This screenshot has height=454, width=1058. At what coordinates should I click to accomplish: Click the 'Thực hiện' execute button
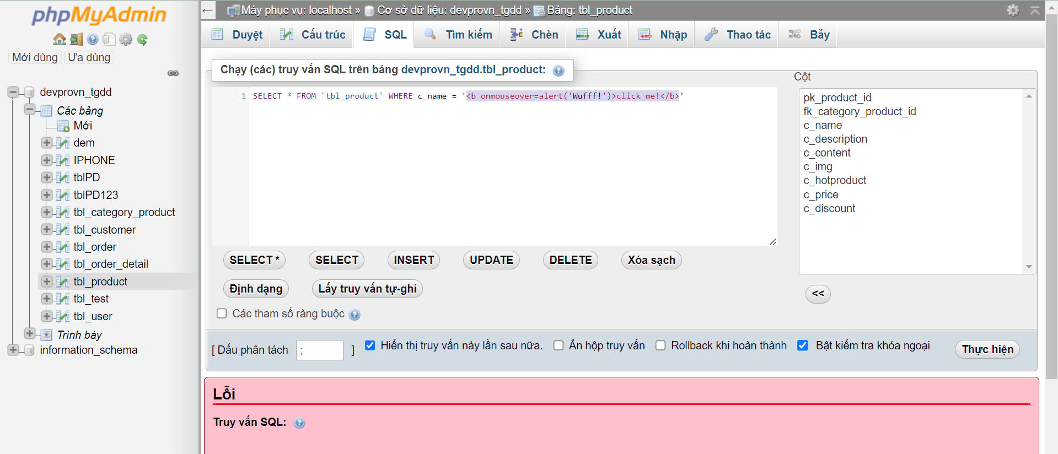coord(987,349)
